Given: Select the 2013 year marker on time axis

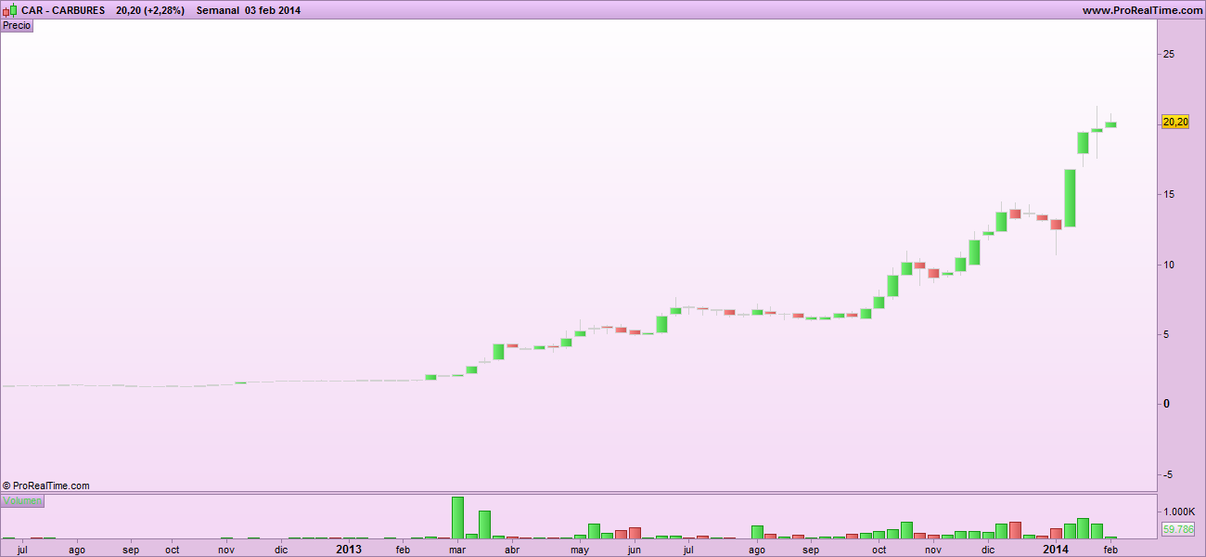Looking at the screenshot, I should click(x=348, y=549).
